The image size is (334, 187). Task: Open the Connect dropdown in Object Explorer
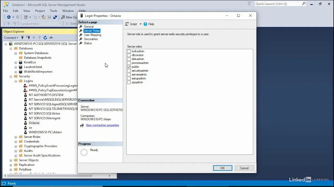pos(11,38)
